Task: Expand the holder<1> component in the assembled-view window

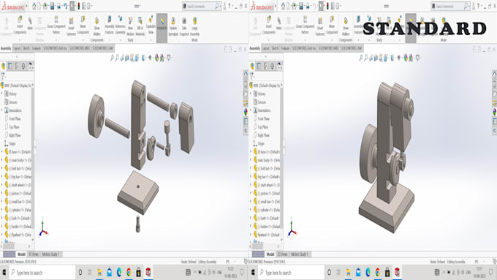Action: click(251, 227)
